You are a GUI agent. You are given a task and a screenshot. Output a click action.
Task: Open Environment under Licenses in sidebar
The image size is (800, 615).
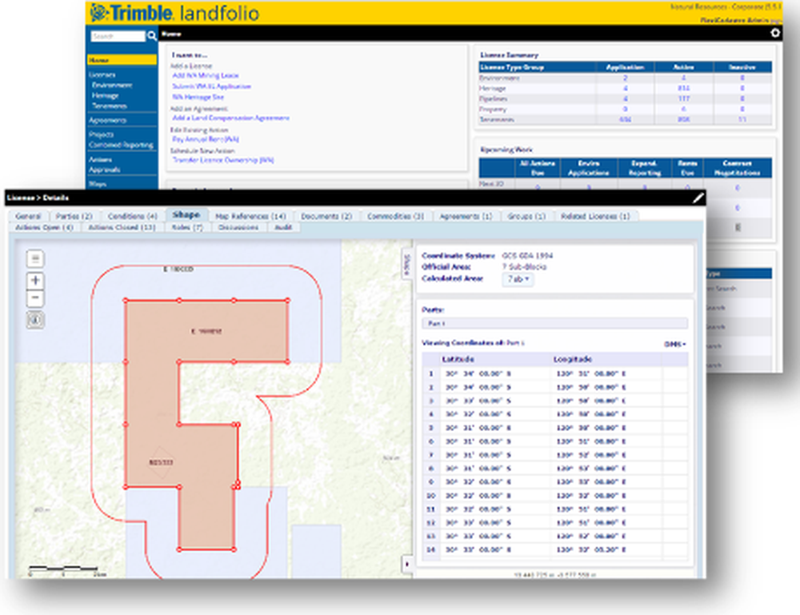112,85
